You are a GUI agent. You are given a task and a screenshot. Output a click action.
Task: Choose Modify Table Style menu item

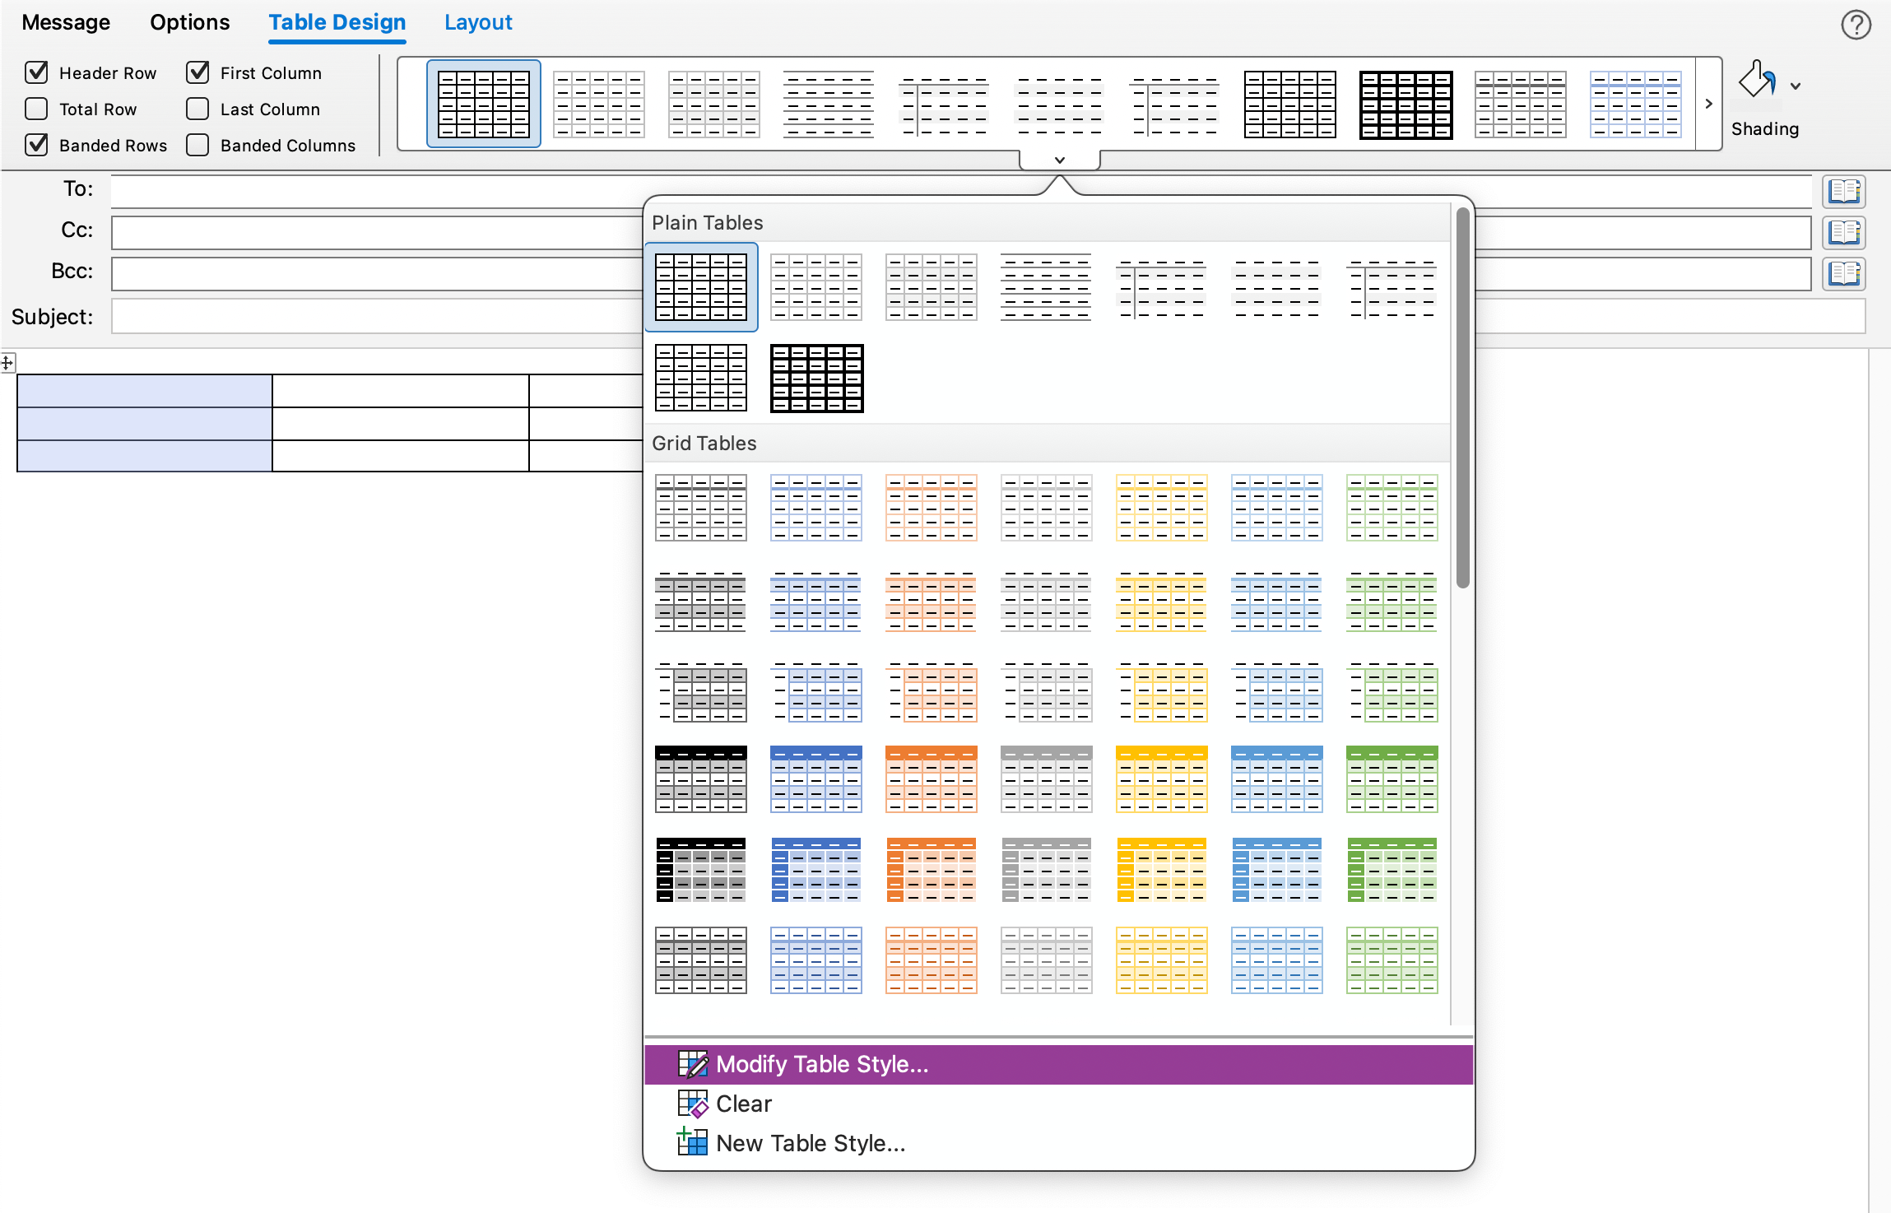click(x=1059, y=1064)
